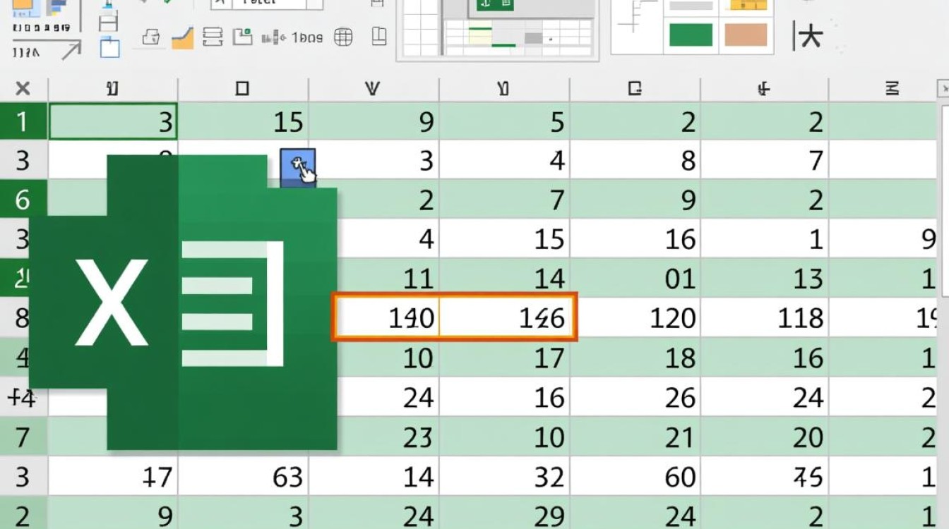Select the cell containing 63
Image resolution: width=949 pixels, height=529 pixels.
click(243, 478)
